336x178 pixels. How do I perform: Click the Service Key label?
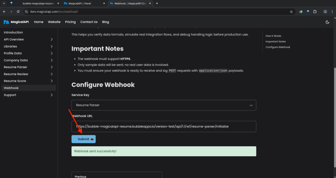click(80, 95)
